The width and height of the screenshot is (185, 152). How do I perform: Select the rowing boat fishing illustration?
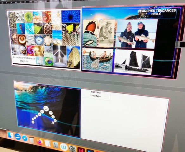click(x=98, y=60)
